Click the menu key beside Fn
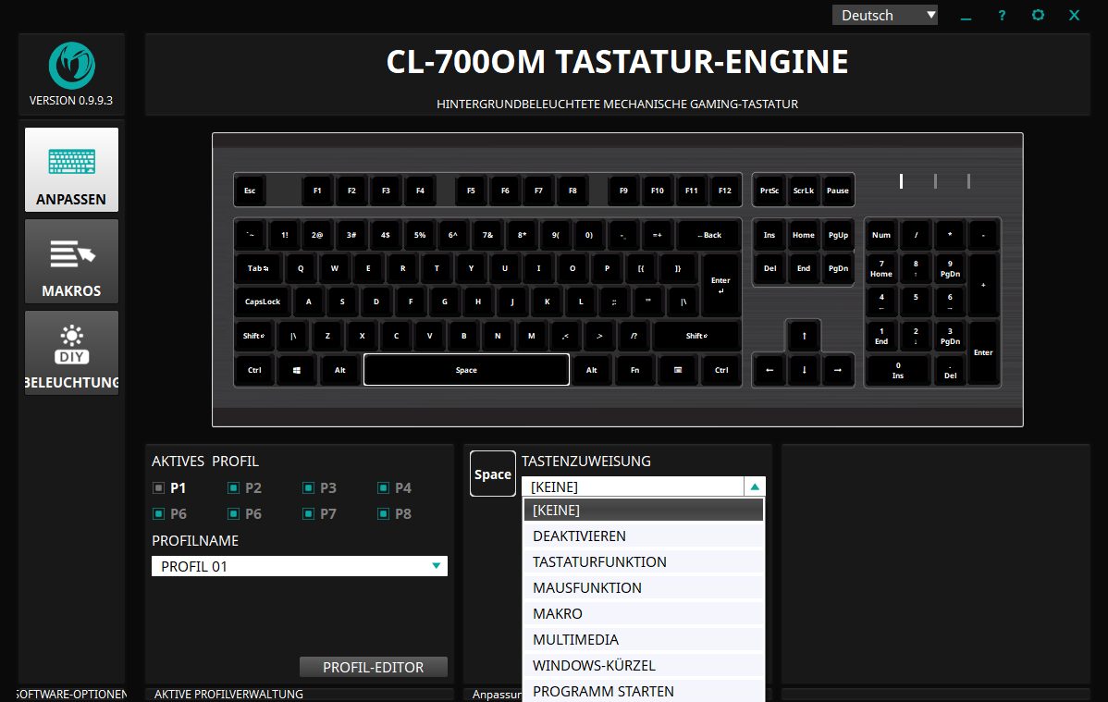This screenshot has height=702, width=1108. click(x=678, y=370)
